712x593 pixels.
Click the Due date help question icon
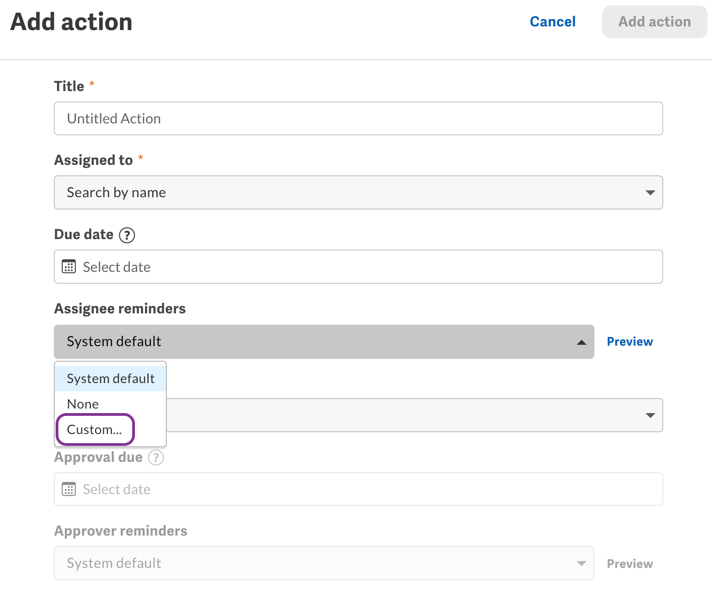[x=127, y=235]
